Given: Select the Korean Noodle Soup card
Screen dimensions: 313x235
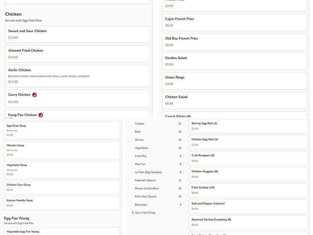Looking at the screenshot, I should coord(62,203).
